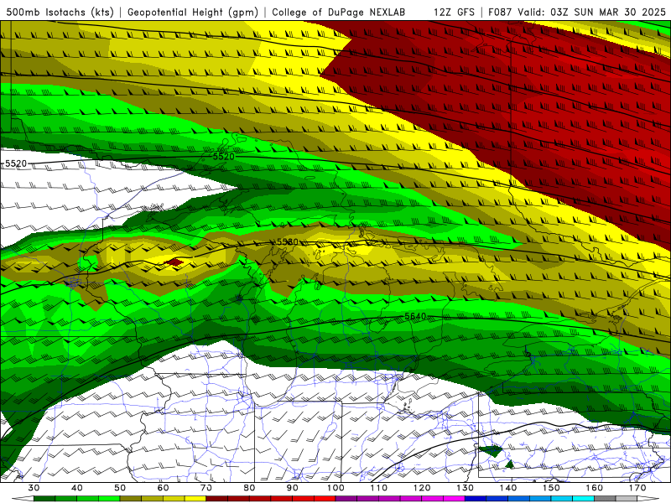Click the light gray 165-170 kt legend swatch
Image resolution: width=671 pixels, height=503 pixels.
click(626, 498)
